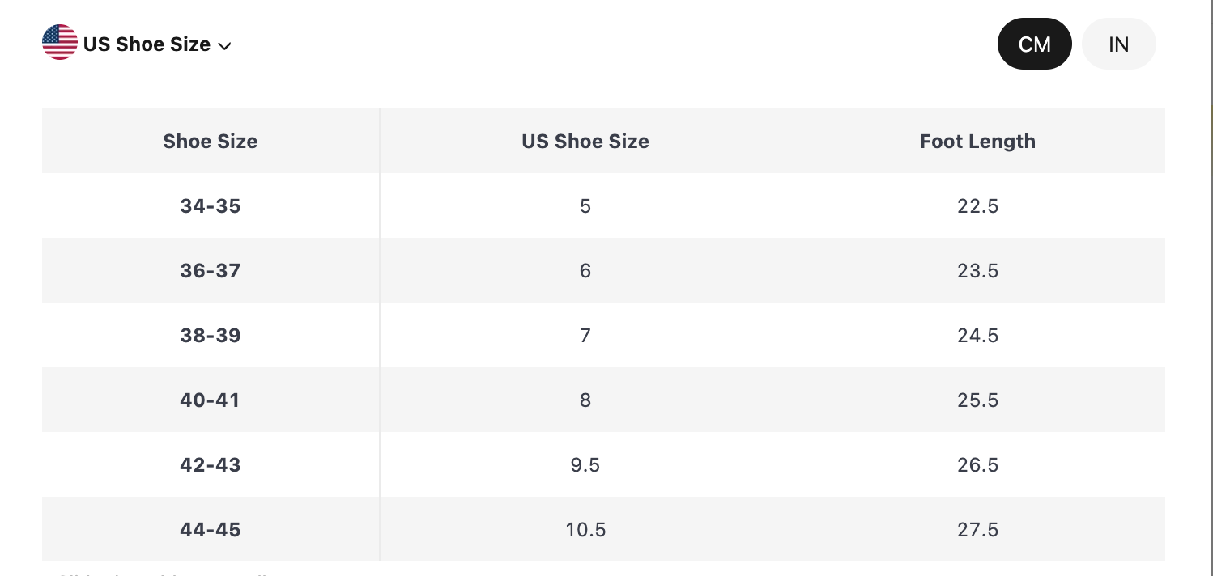Open the US Shoe Size selector label

[x=147, y=44]
